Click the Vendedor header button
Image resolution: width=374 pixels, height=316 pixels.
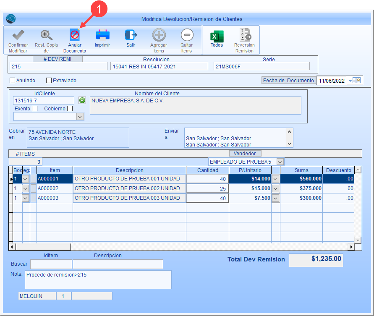point(245,153)
